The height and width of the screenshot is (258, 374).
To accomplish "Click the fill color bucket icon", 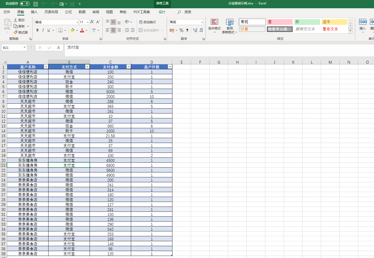I will pyautogui.click(x=73, y=30).
